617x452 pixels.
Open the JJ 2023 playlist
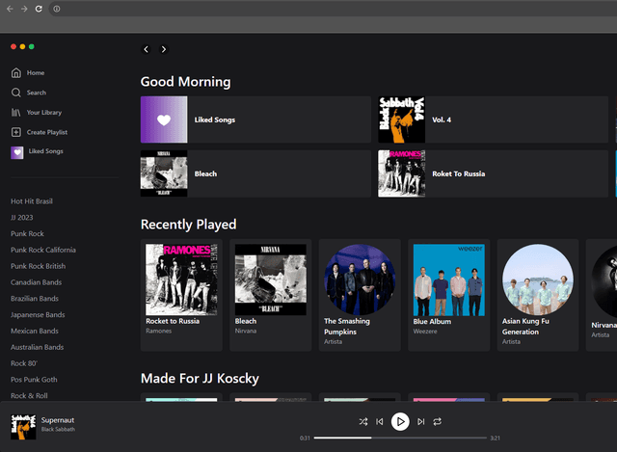point(21,218)
